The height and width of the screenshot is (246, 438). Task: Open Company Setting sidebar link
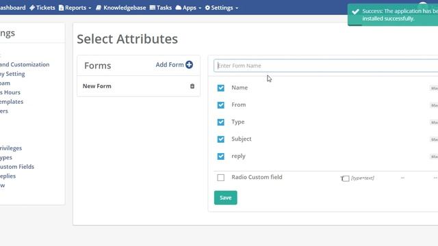point(12,74)
